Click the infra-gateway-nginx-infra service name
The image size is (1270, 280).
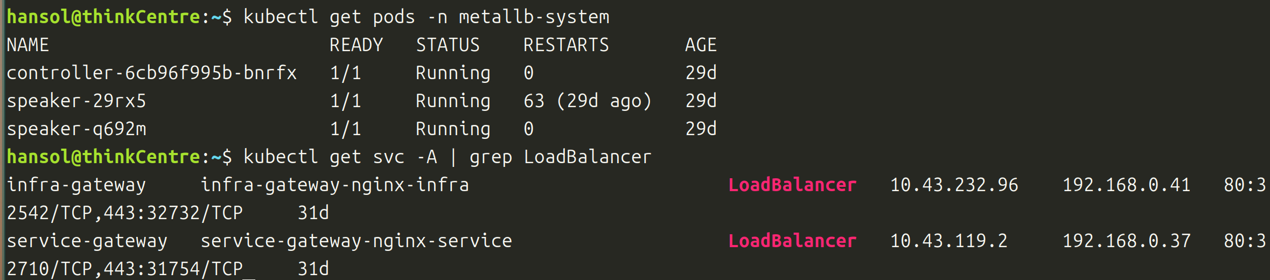[x=334, y=185]
